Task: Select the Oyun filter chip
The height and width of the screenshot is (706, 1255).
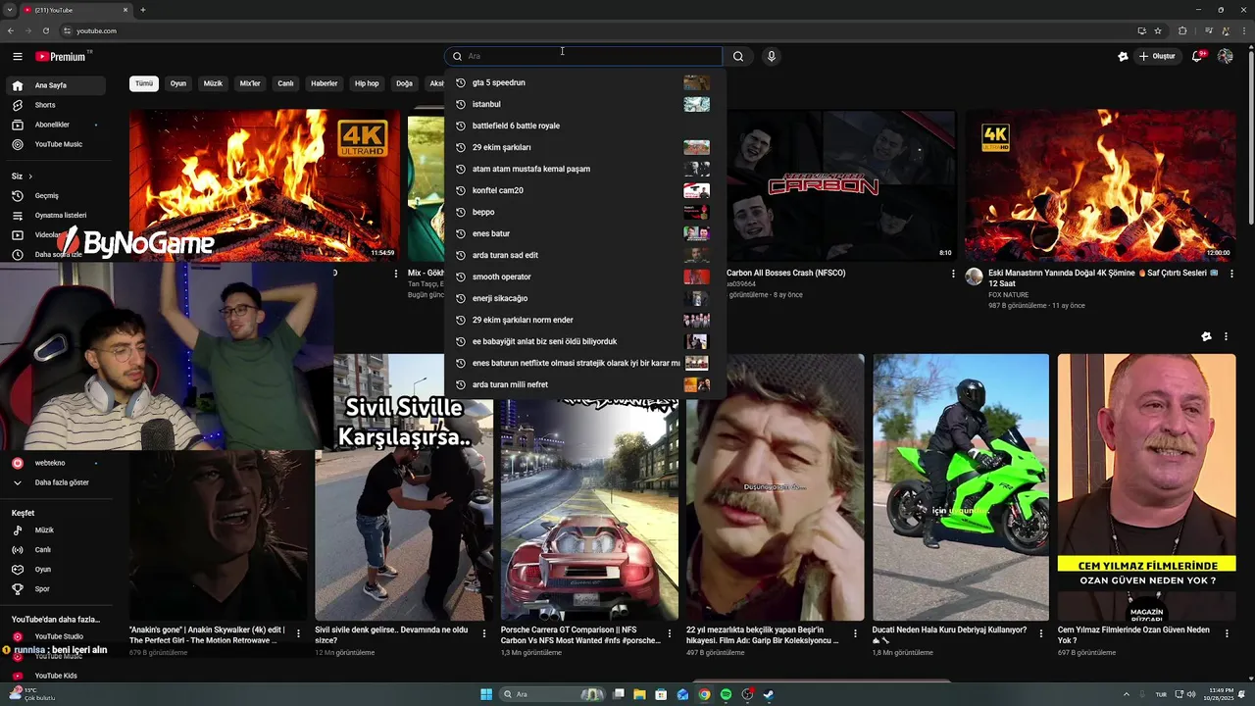Action: click(x=178, y=83)
